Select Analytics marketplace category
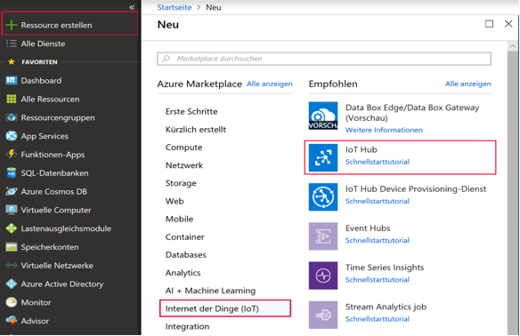 (183, 273)
